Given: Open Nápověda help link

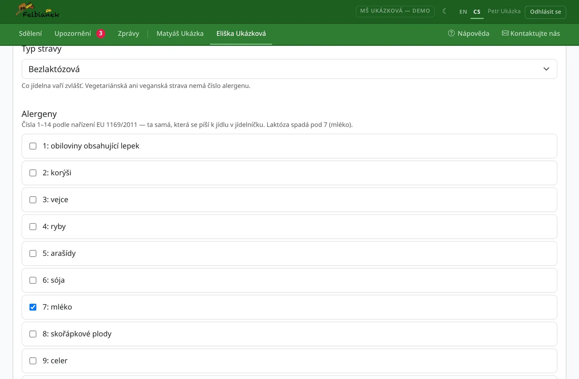Looking at the screenshot, I should [x=469, y=34].
